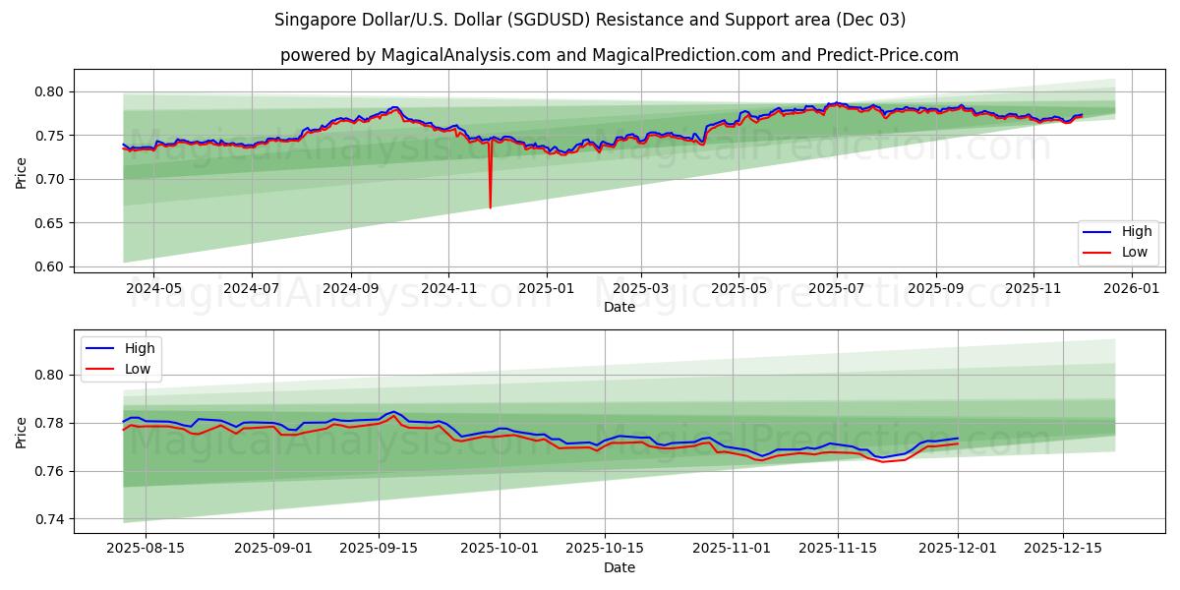Click the price dip near 2025-11-15
The image size is (1180, 590).
tap(881, 457)
